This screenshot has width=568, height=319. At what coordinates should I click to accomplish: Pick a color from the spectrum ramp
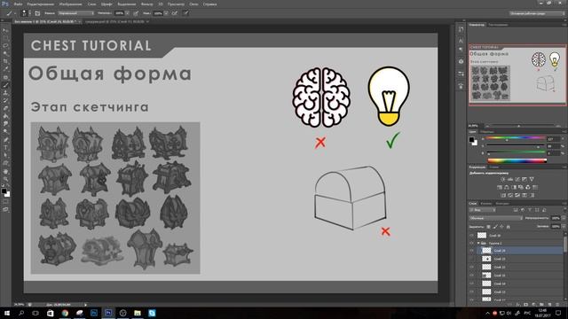[517, 160]
